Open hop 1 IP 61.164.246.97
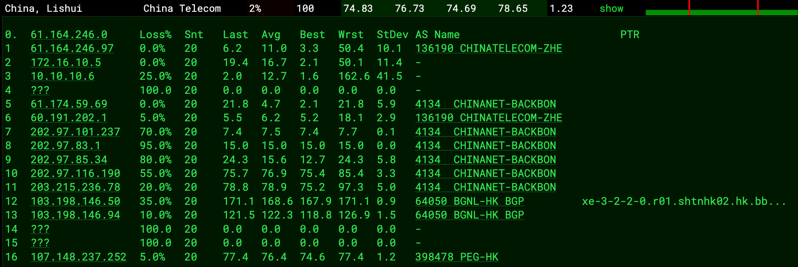The width and height of the screenshot is (798, 267). coord(72,48)
